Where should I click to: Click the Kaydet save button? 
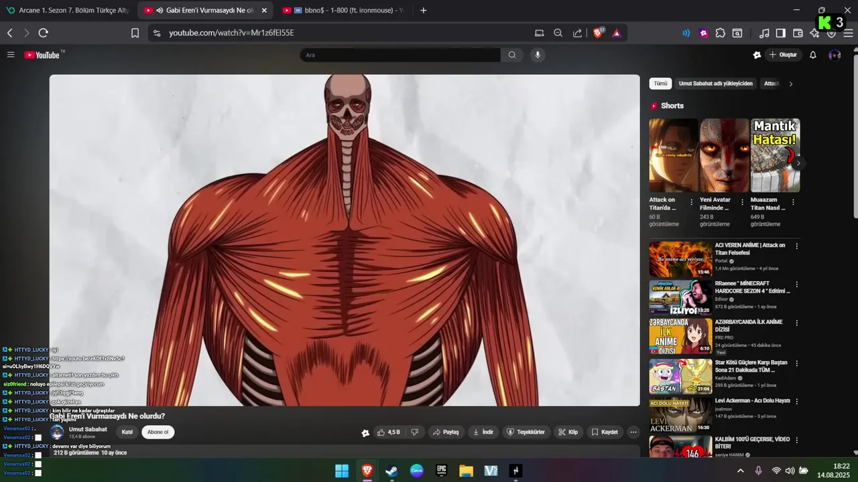tap(604, 432)
